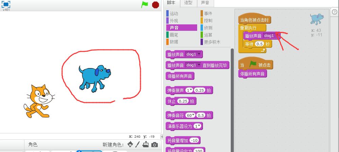Image resolution: width=339 pixels, height=152 pixels.
Task: Select the 运动 block category
Action: pos(174,14)
